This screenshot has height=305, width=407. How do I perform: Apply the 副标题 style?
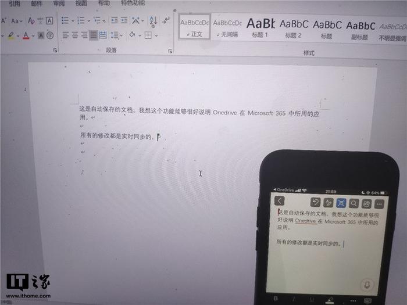360,30
